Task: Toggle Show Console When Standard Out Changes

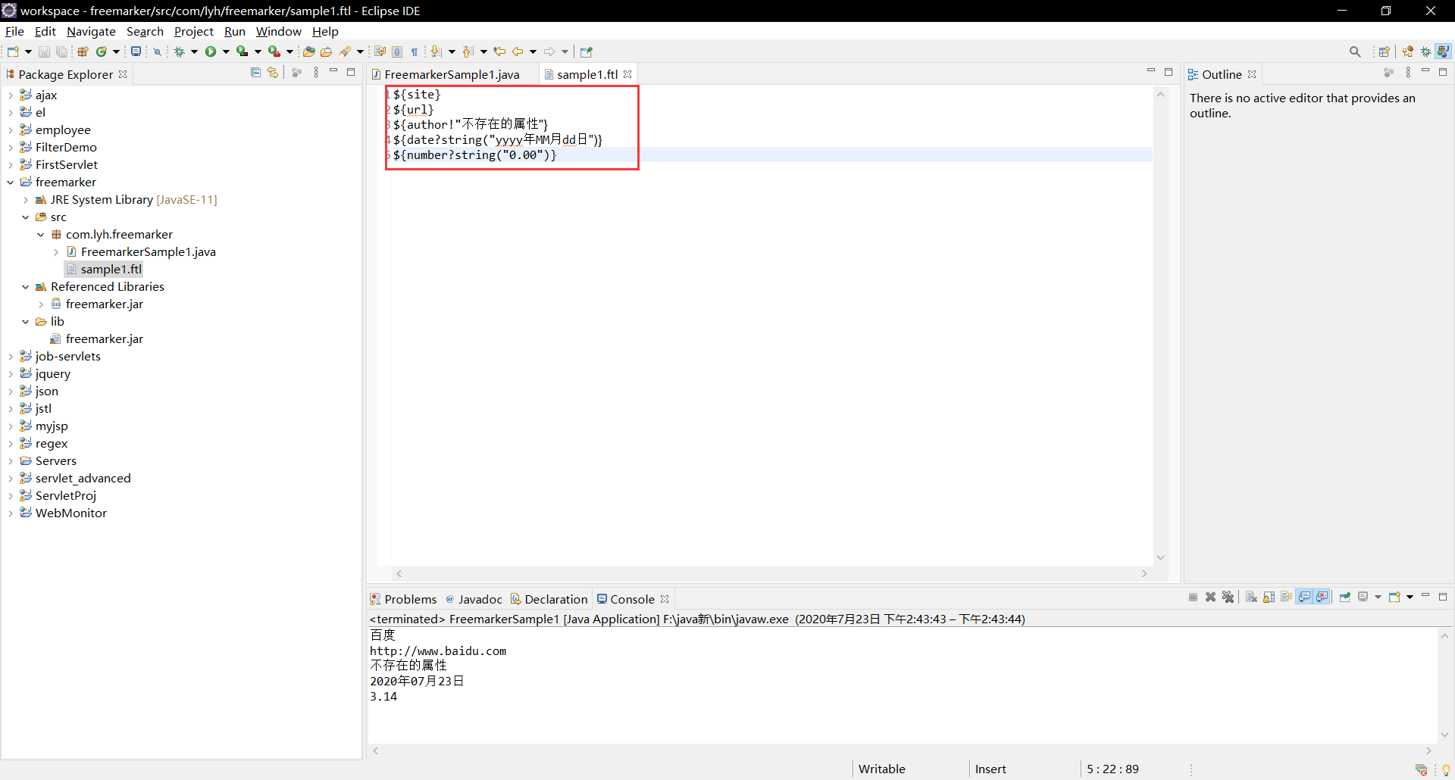Action: (x=1305, y=597)
